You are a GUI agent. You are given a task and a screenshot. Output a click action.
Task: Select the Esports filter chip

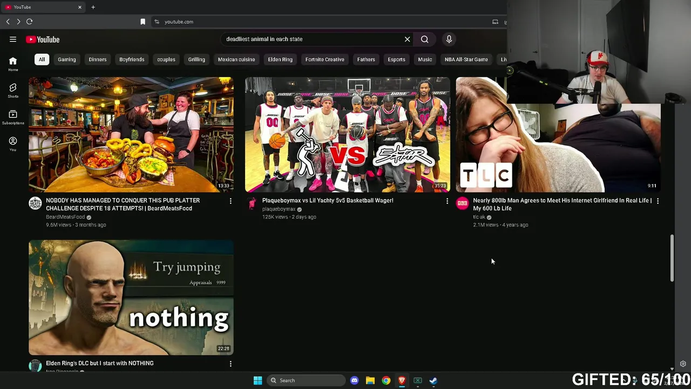[396, 59]
